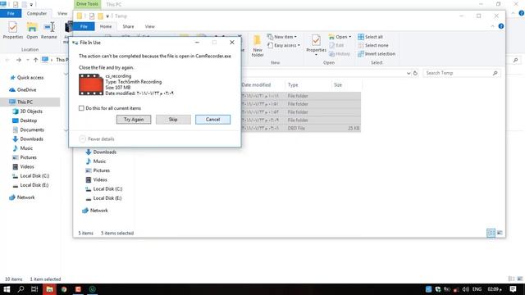Open File tab in This PC window
This screenshot has height=295, width=525.
coord(11,13)
